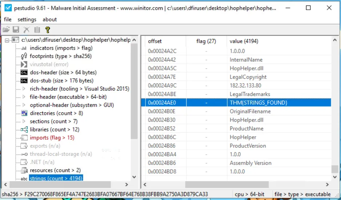
Task: Expand the file-header node
Action: point(24,97)
